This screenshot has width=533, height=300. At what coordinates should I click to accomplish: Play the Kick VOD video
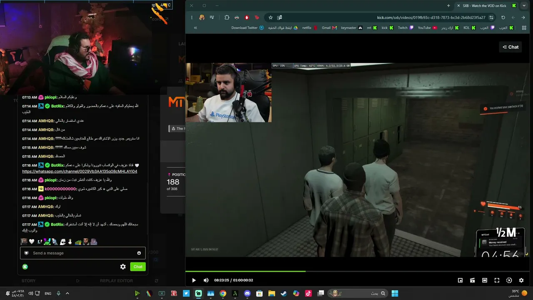coord(194,280)
